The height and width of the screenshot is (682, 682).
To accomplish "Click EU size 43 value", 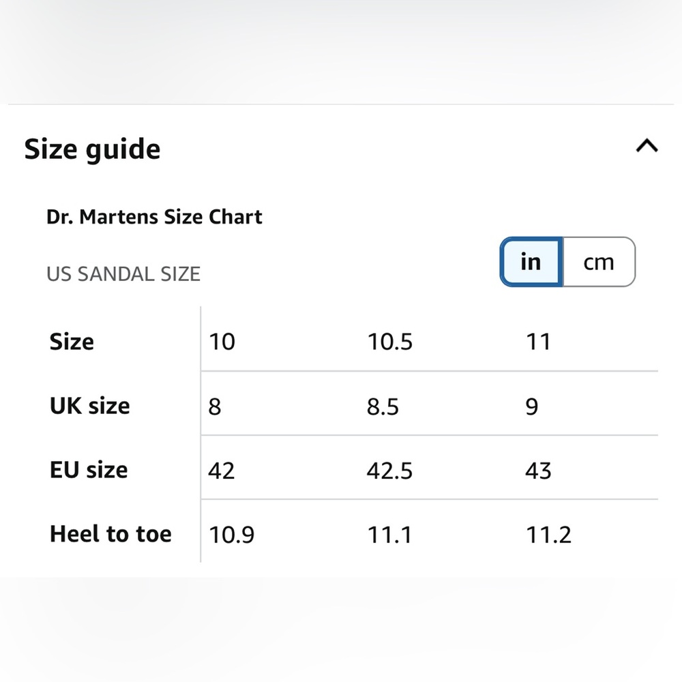I will [539, 471].
